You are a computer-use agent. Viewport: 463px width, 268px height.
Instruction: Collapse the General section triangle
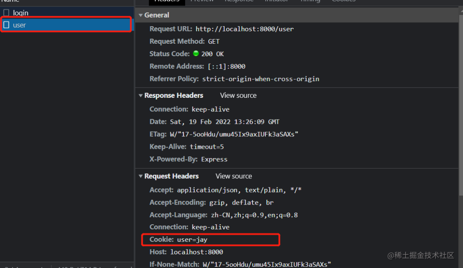[x=141, y=15]
